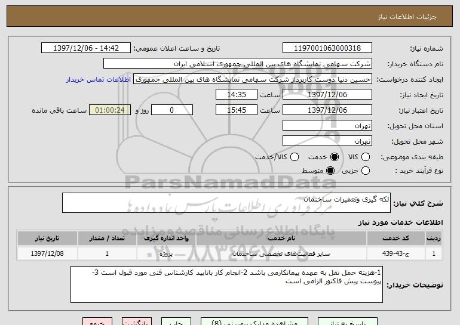Click service code cell ج-43-439

(x=395, y=253)
